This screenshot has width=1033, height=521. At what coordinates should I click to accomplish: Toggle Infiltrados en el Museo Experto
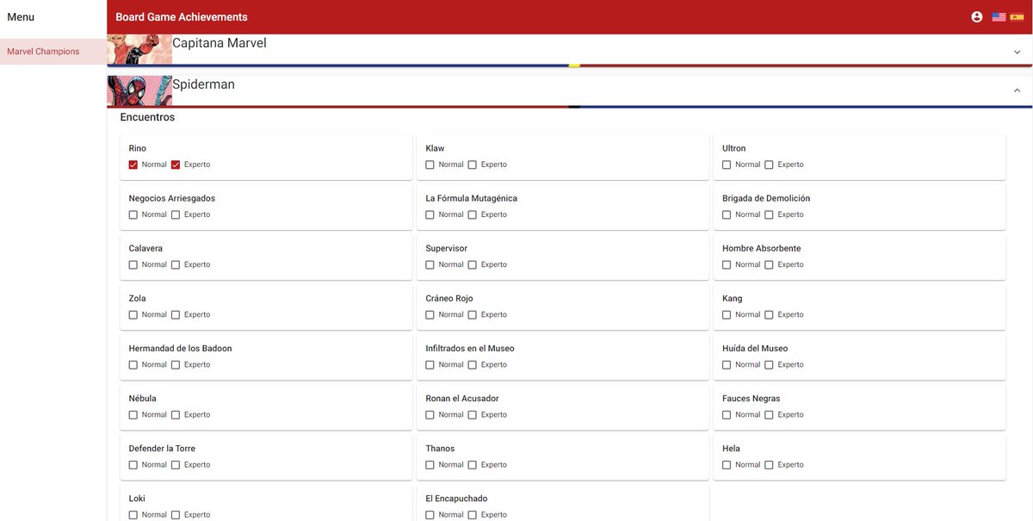click(x=473, y=364)
